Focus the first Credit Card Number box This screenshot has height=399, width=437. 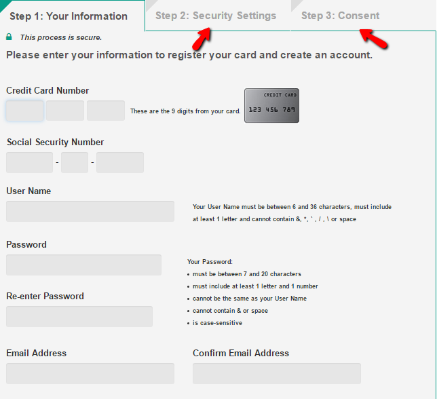point(25,111)
